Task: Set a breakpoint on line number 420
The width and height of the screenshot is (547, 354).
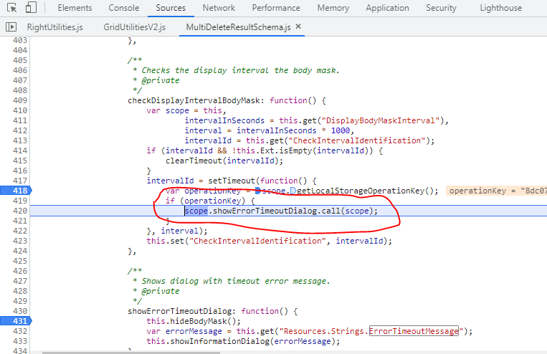Action: (x=20, y=211)
